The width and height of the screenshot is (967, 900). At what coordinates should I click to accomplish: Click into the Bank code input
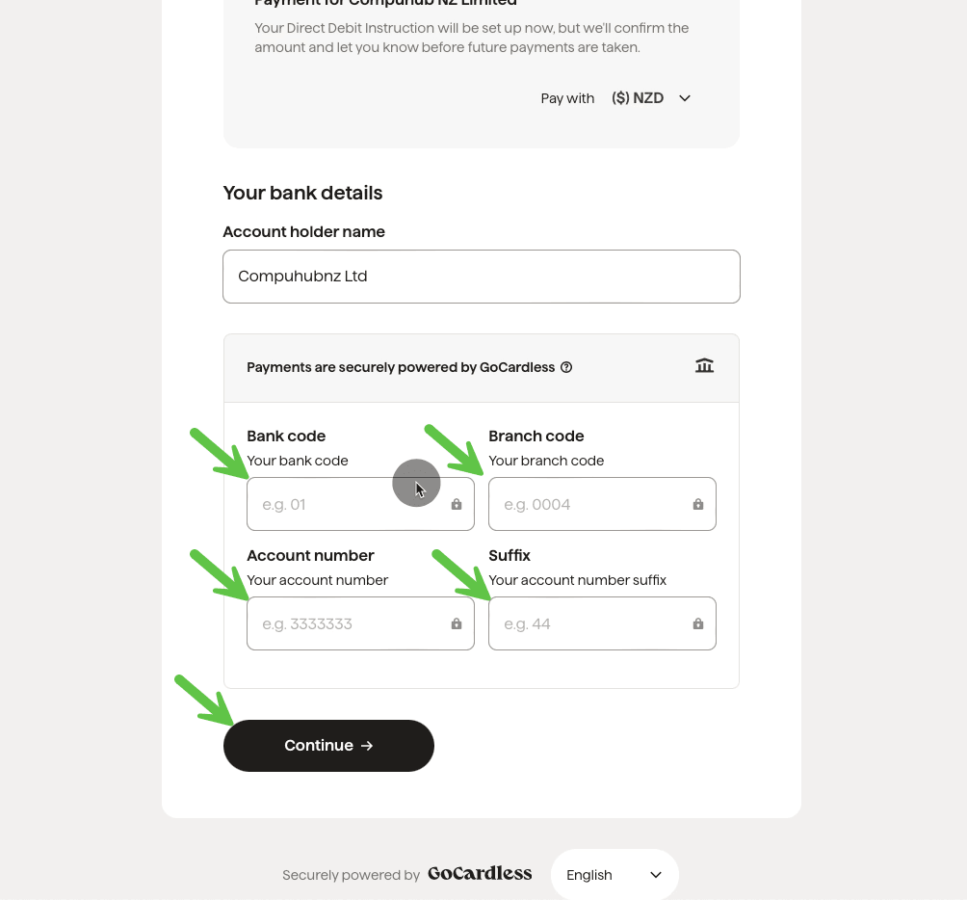pos(347,505)
